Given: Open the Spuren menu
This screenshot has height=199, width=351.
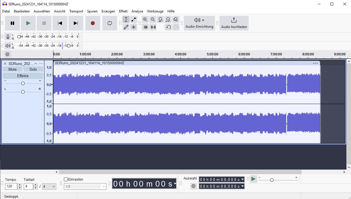Looking at the screenshot, I should point(92,11).
